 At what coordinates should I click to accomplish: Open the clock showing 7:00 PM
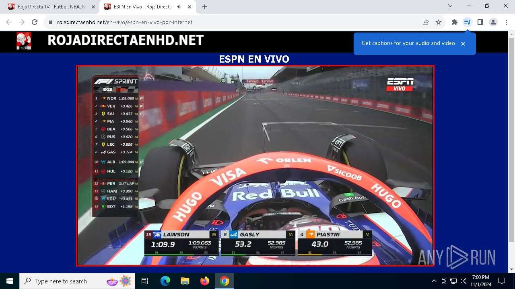tap(481, 281)
